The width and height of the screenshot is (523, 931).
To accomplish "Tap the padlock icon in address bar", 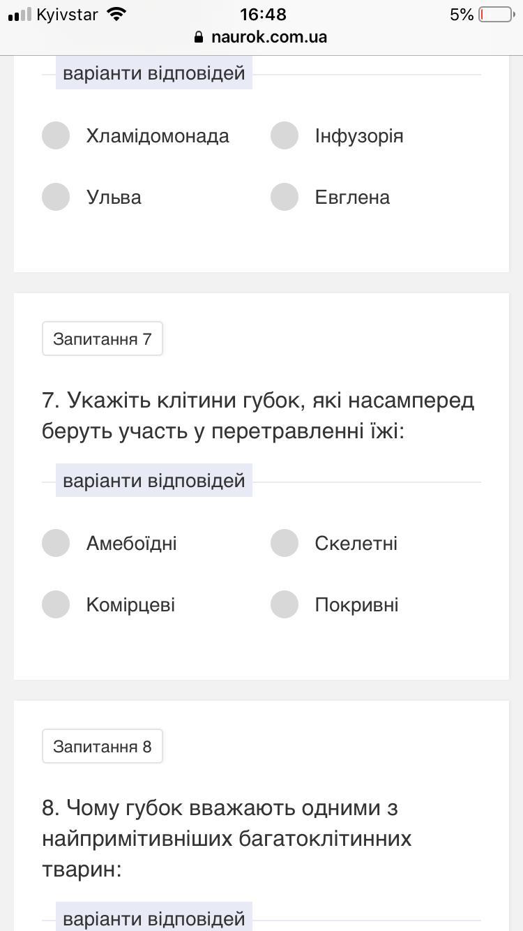I will 199,38.
